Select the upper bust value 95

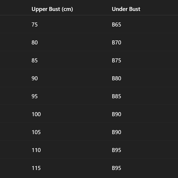point(34,96)
